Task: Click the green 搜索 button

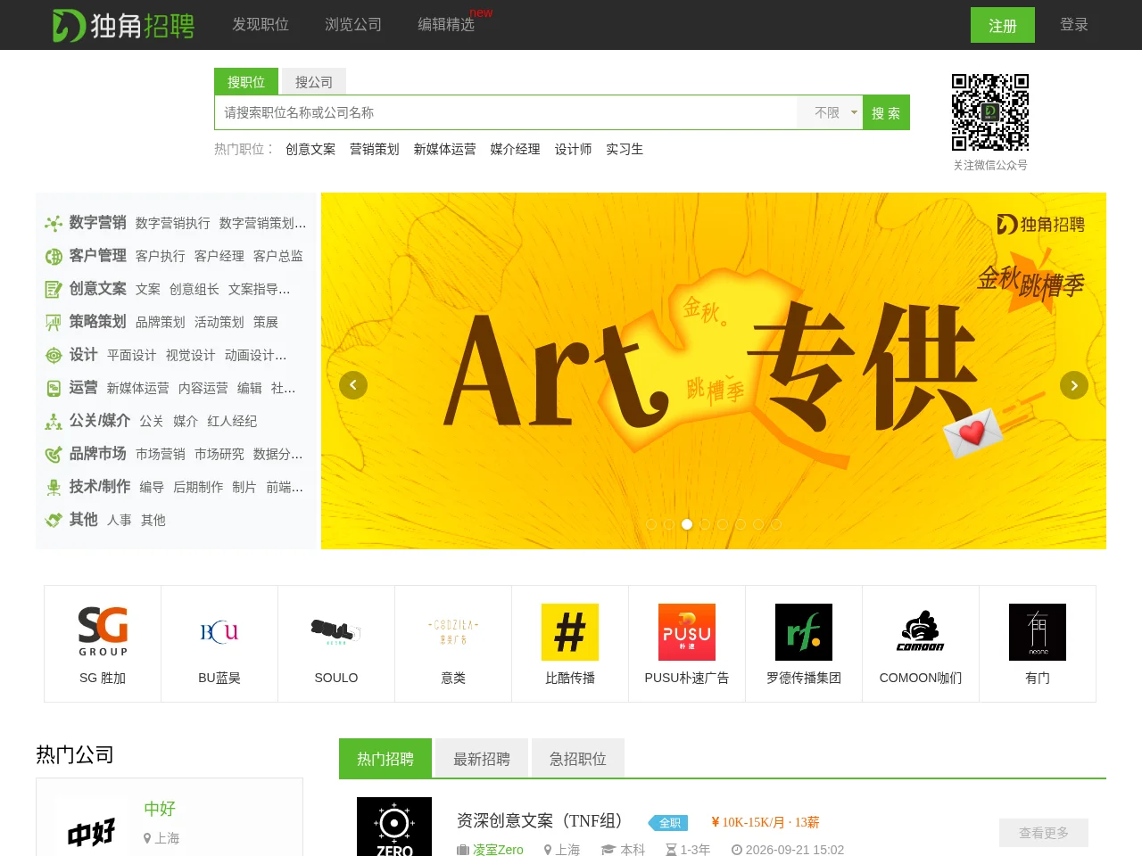Action: coord(886,112)
